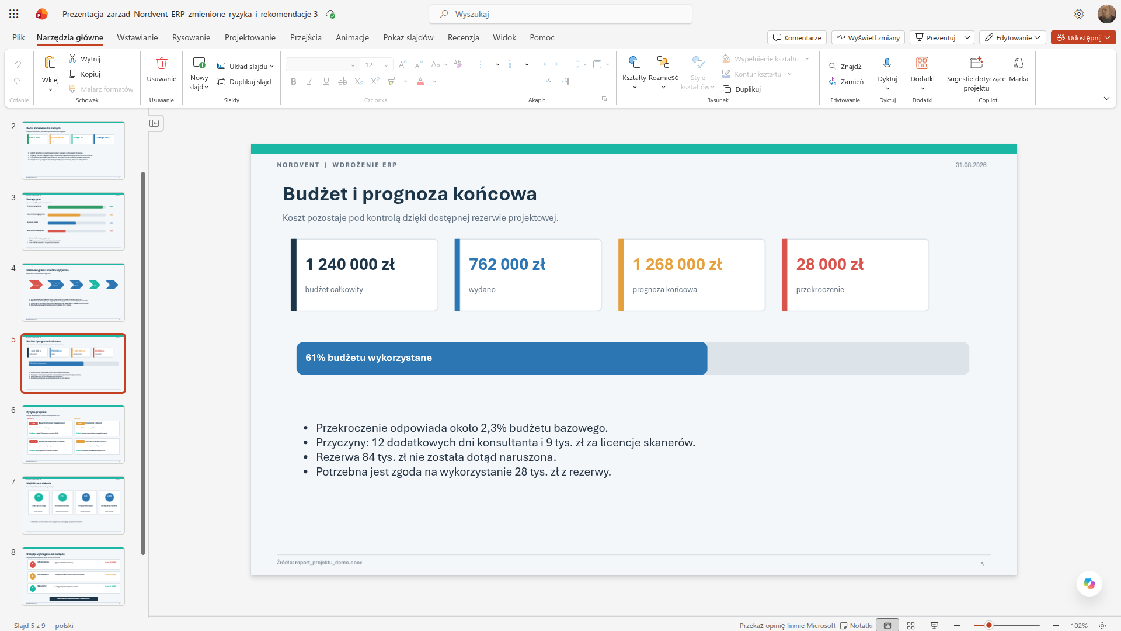Click the Wklej paste icon
Image resolution: width=1121 pixels, height=631 pixels.
point(50,62)
